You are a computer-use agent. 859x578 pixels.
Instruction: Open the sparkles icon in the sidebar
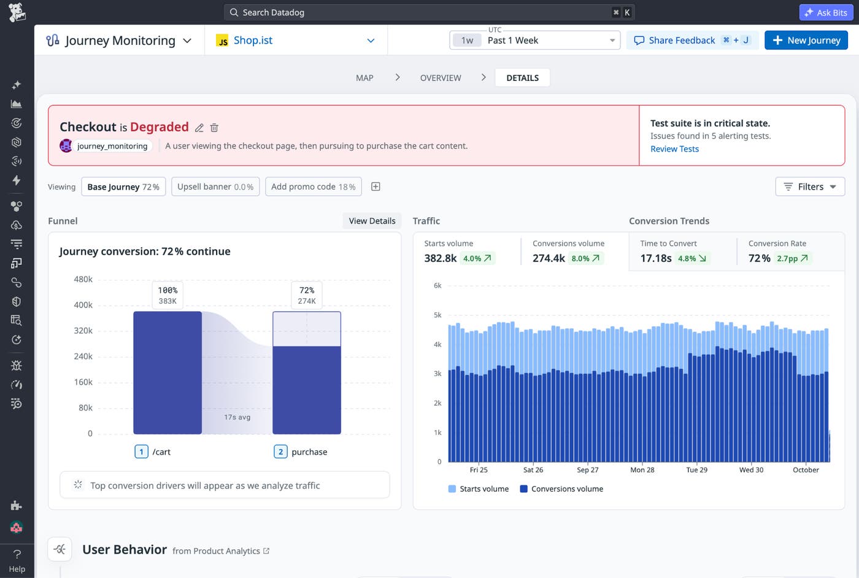pos(17,85)
